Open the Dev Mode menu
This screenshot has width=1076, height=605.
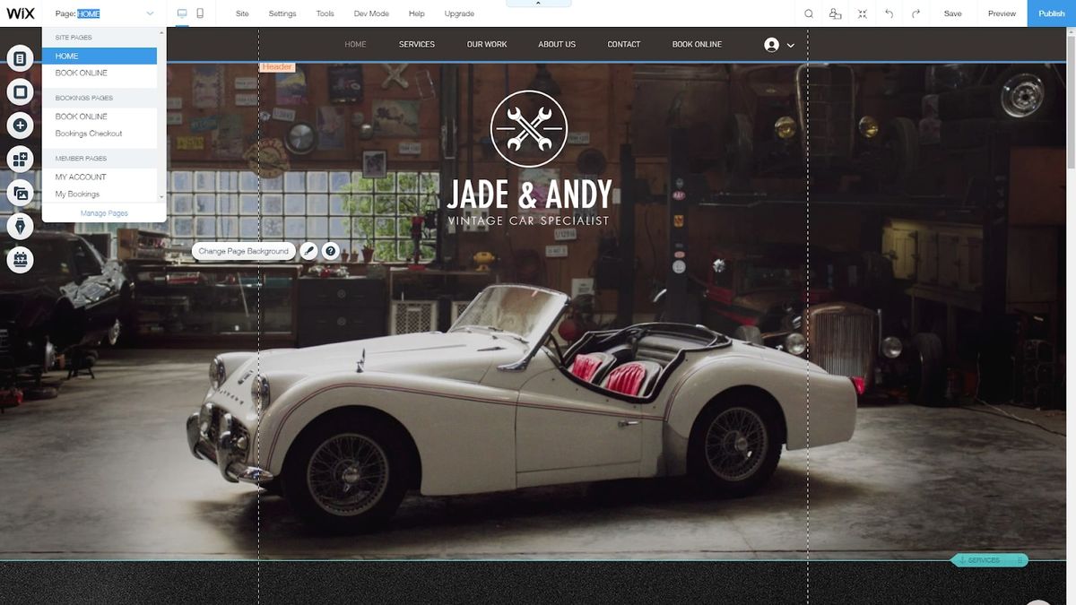[371, 13]
